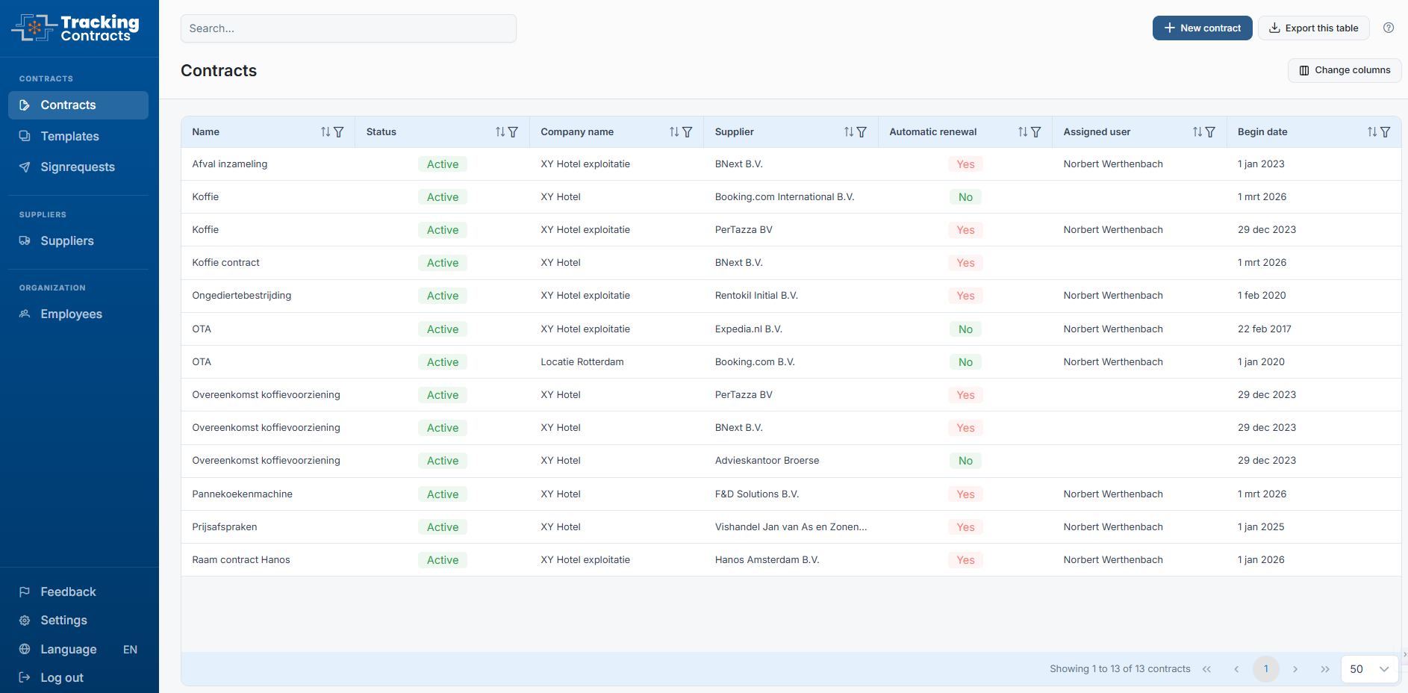Sort the Name column
Viewport: 1408px width, 693px height.
pyautogui.click(x=325, y=132)
